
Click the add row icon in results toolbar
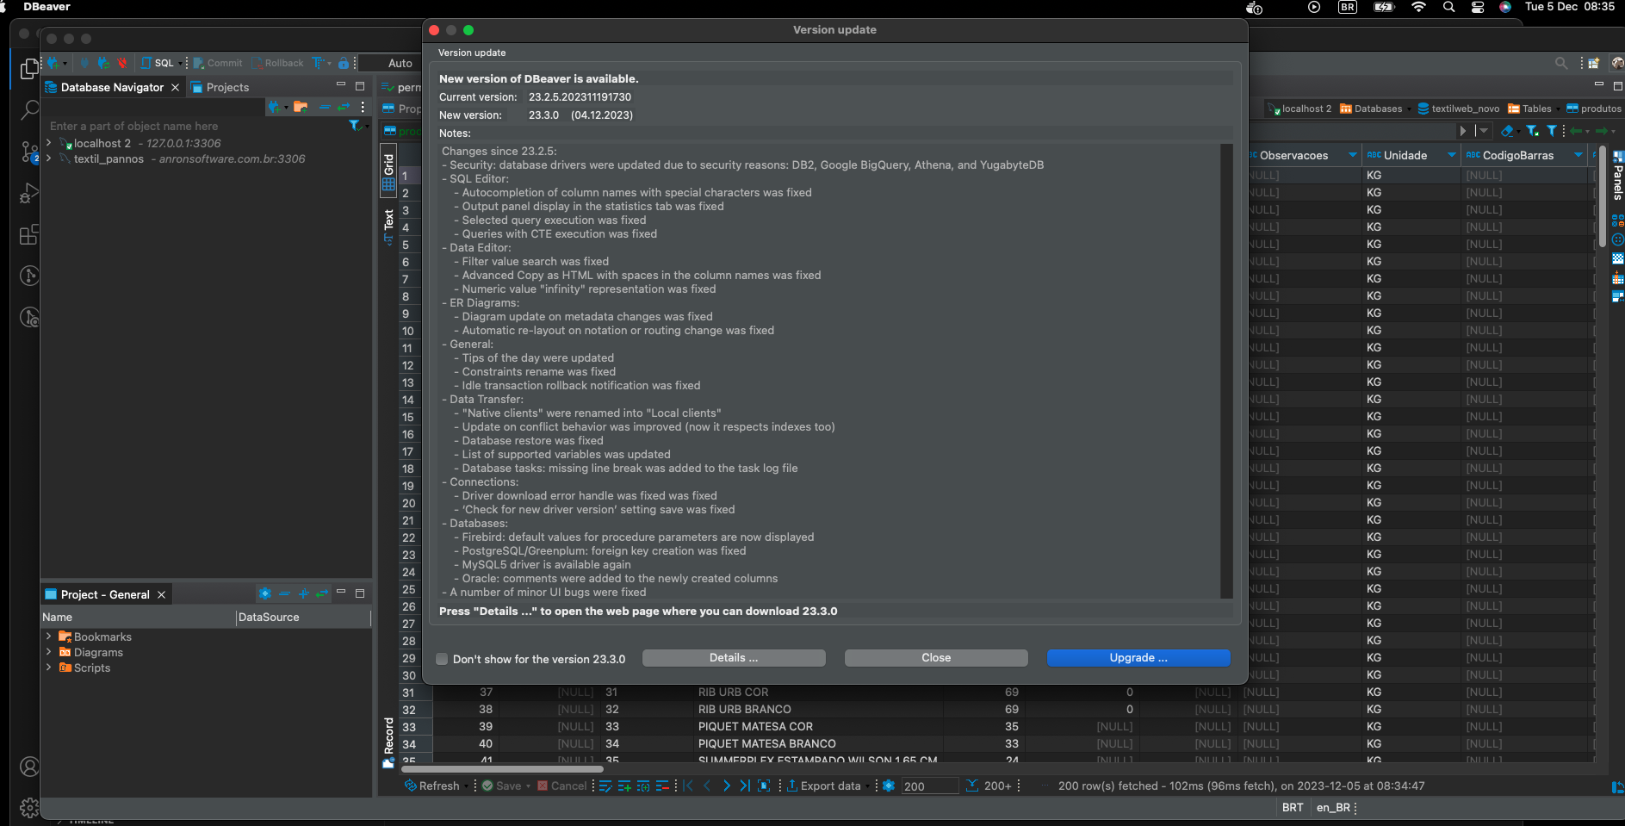624,786
